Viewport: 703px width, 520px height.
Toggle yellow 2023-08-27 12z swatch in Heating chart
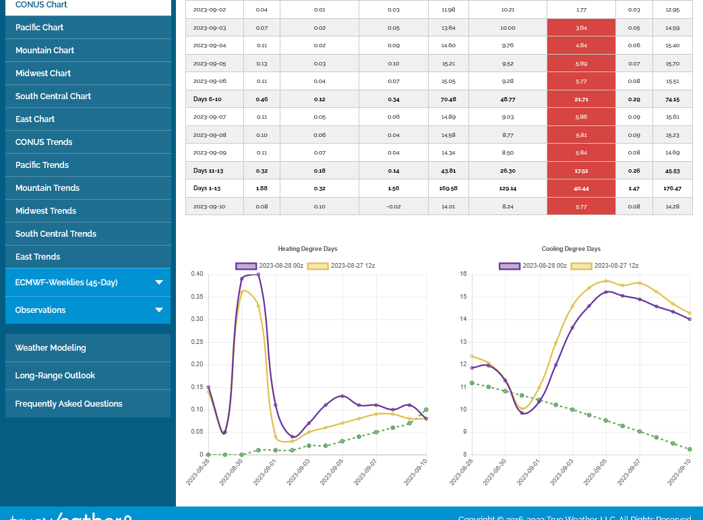318,266
